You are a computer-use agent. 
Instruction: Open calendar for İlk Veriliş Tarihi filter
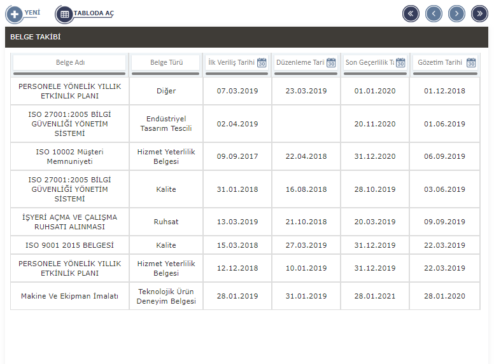pos(262,63)
